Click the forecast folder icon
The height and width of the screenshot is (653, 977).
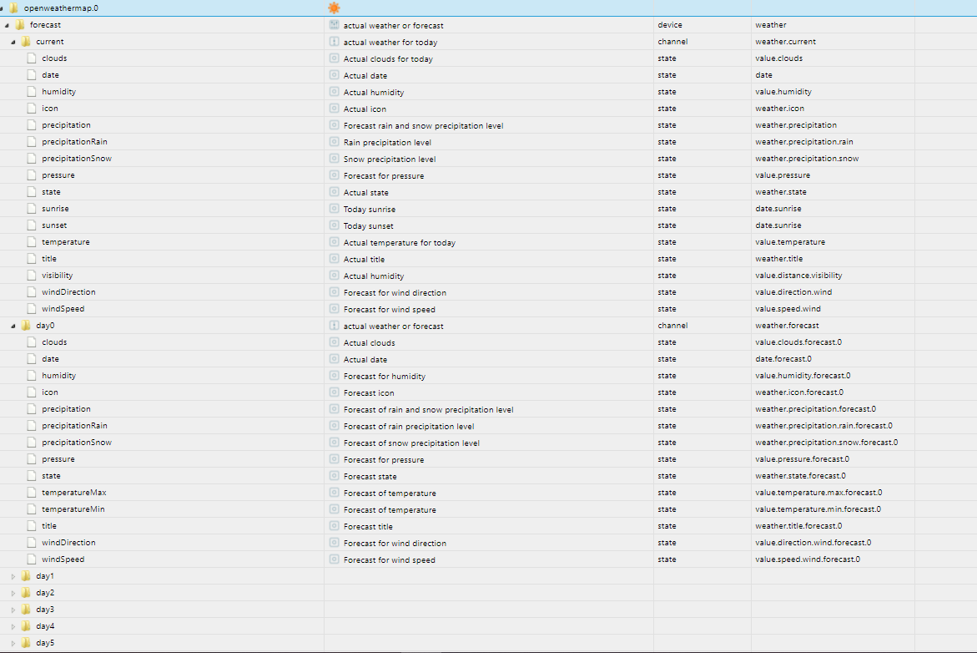20,25
